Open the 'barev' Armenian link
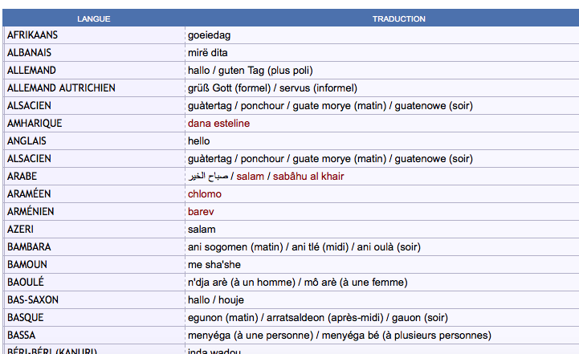 (201, 212)
